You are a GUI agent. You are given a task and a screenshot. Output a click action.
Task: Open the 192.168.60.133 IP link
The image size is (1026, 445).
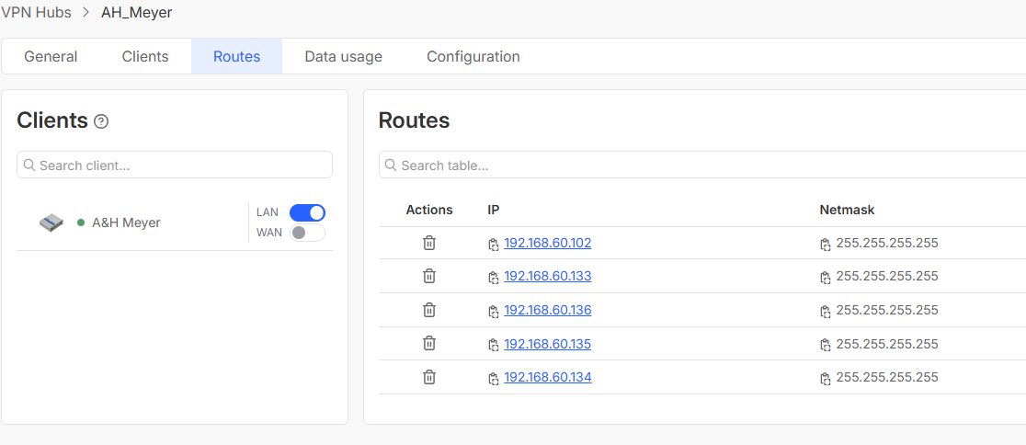[548, 276]
